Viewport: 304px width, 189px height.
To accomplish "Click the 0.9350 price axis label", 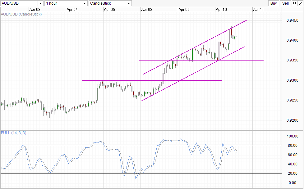I will [292, 60].
